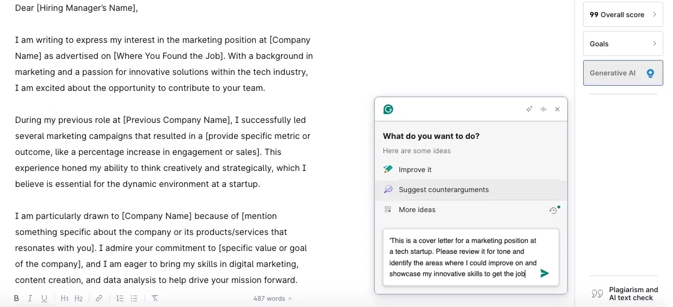
Task: Open Plagiarism and AI text check
Action: [x=624, y=294]
